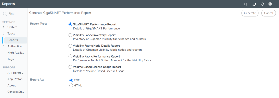Viewport: 279px width, 98px height.
Task: Select GigaSMART Performance Report radio button
Action: coord(70,24)
